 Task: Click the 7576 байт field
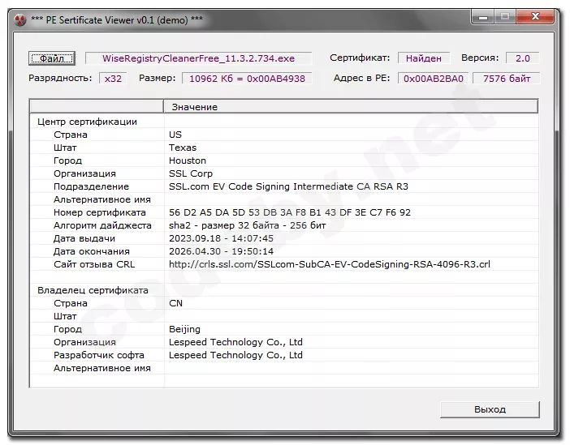507,79
